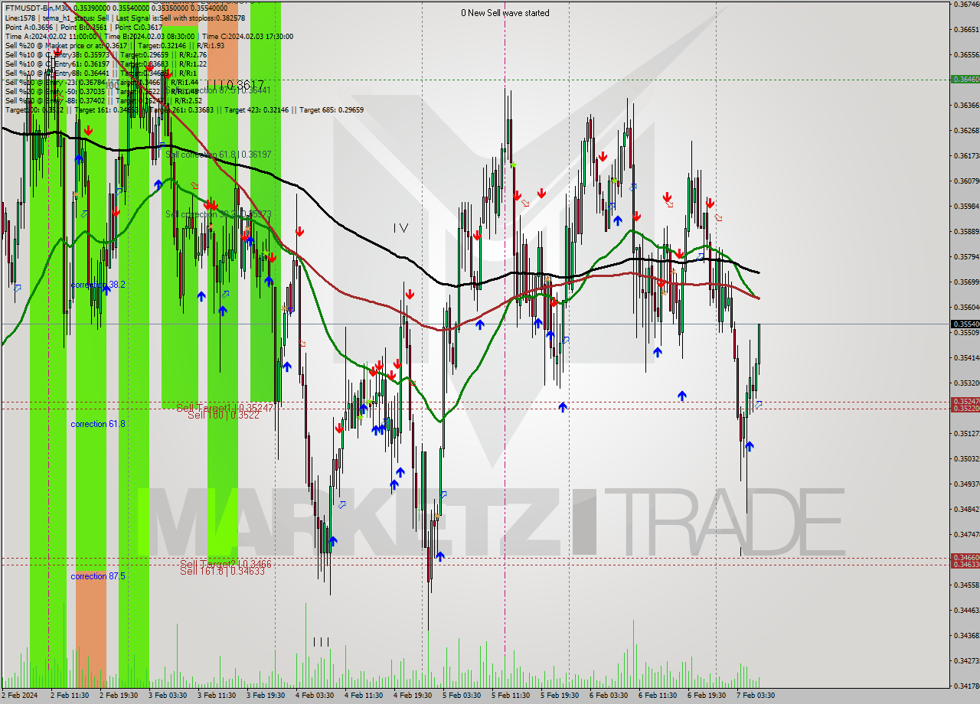Click the 'Sell correction 61.8 | 0.36197' label
The width and height of the screenshot is (980, 704).
pos(219,155)
